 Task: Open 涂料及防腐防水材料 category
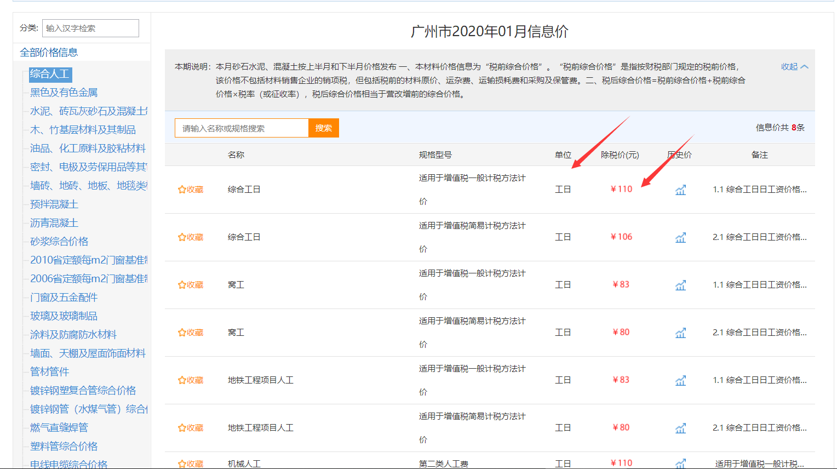pyautogui.click(x=73, y=335)
